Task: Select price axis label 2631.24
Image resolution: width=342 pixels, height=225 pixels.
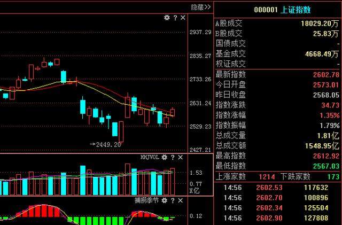Action: coord(200,103)
